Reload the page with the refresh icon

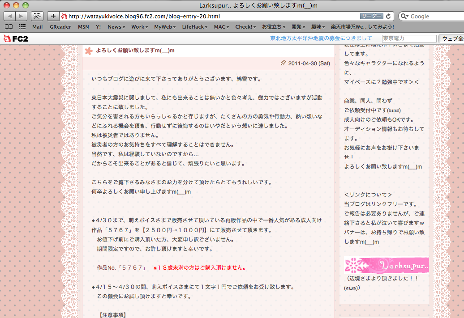(388, 16)
